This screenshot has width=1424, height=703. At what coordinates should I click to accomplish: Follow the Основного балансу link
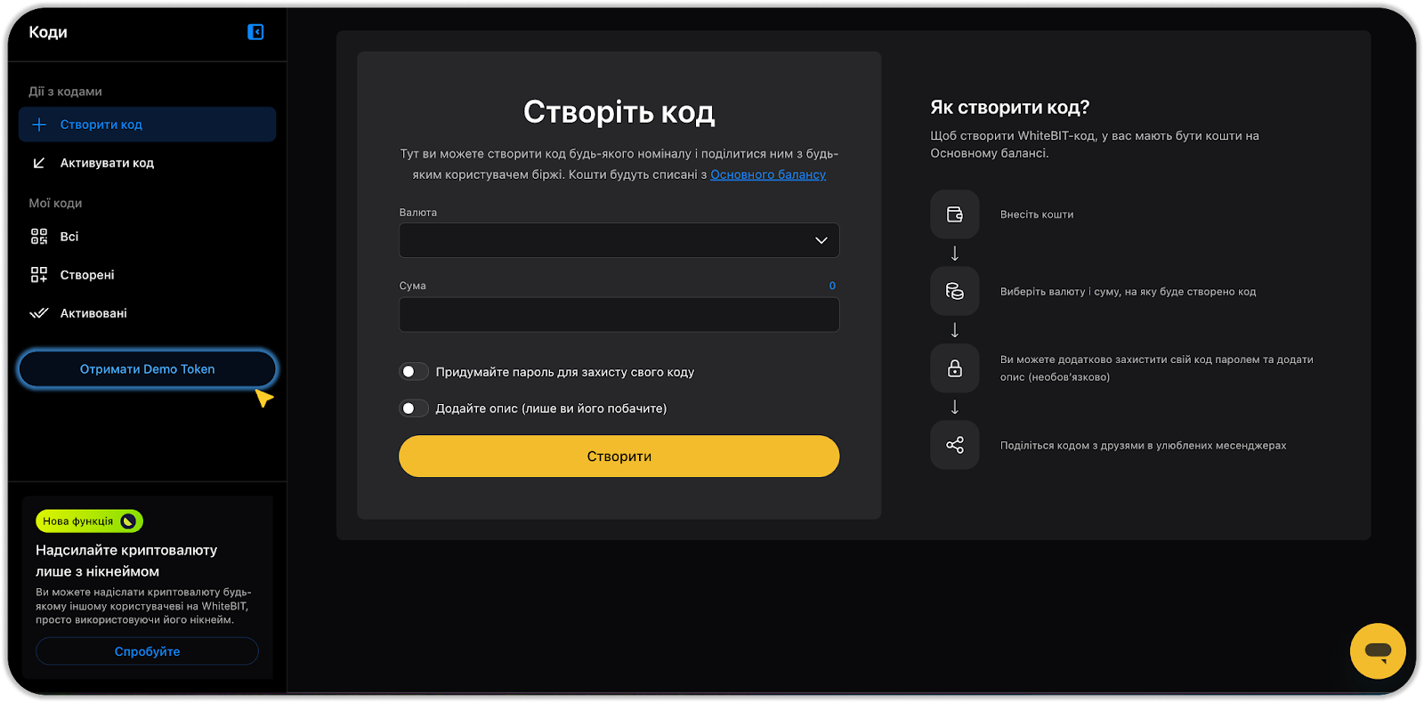click(767, 175)
